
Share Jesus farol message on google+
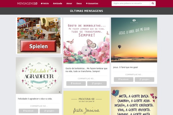[x=144, y=79]
